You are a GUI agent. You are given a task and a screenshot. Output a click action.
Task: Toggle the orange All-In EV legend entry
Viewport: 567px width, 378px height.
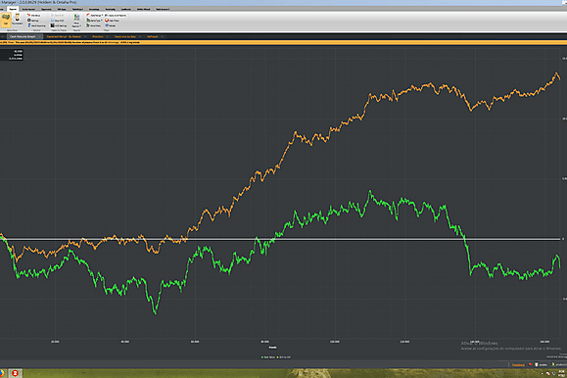(x=284, y=357)
